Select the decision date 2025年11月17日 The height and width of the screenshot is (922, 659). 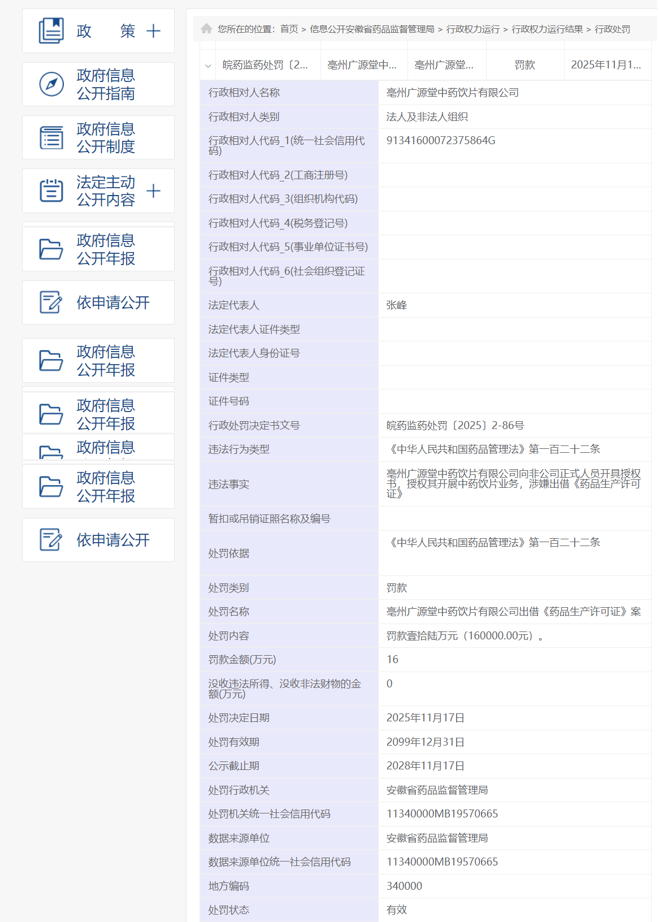tap(426, 718)
